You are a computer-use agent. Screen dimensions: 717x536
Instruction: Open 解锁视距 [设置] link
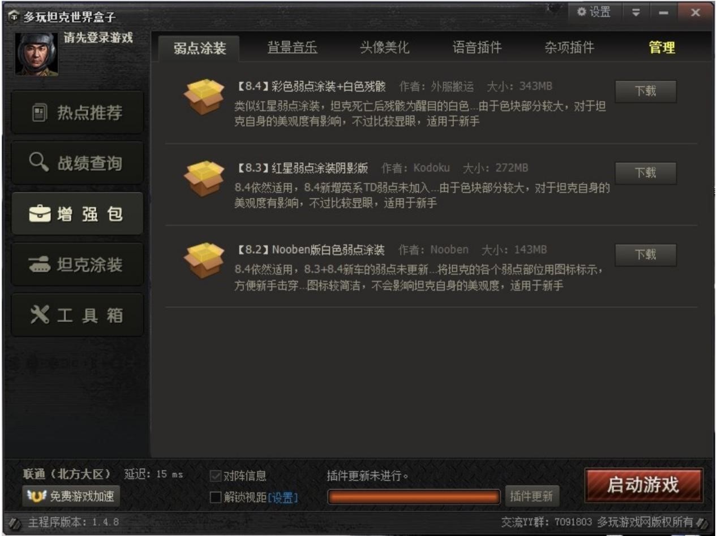click(x=282, y=498)
